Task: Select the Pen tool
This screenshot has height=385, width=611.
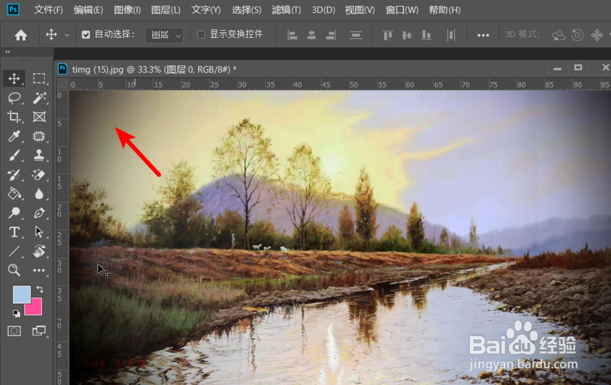Action: tap(39, 213)
